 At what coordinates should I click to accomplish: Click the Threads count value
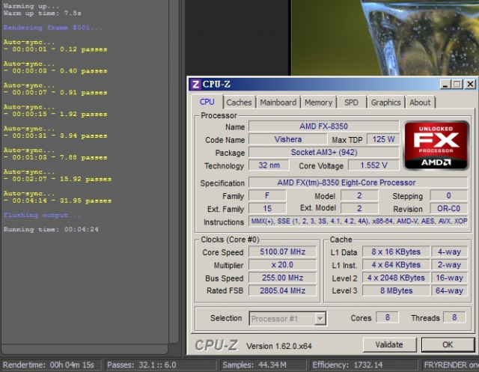tap(454, 317)
